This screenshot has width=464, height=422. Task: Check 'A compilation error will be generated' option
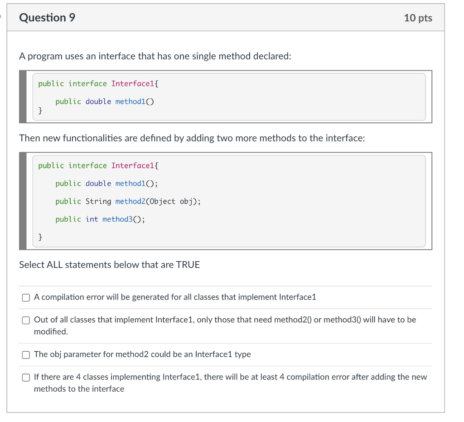click(26, 297)
